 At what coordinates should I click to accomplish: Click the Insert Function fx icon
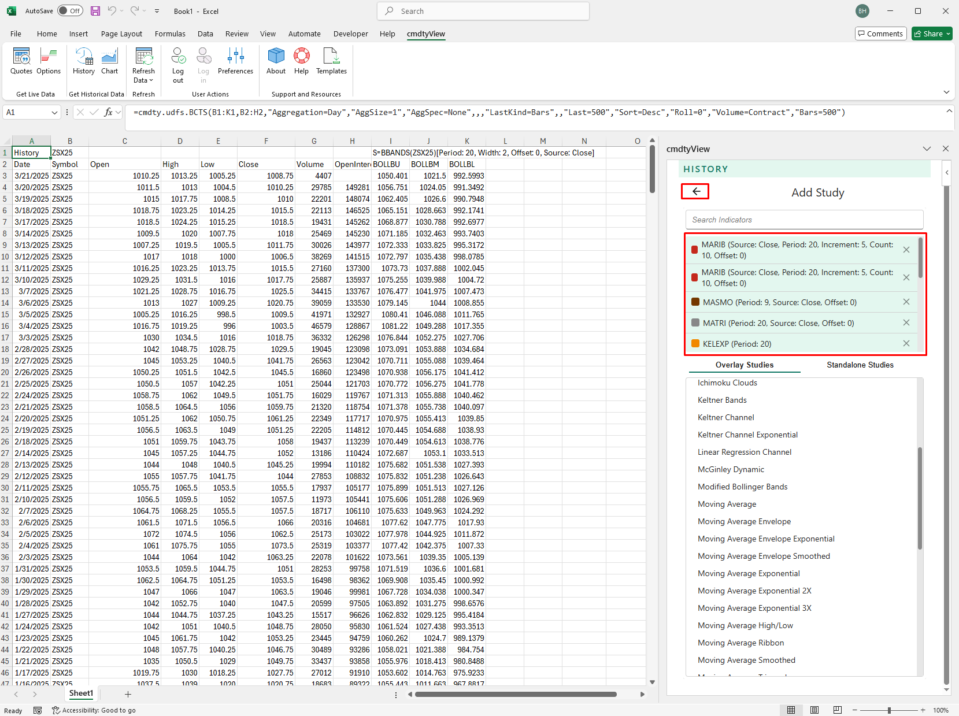(108, 112)
